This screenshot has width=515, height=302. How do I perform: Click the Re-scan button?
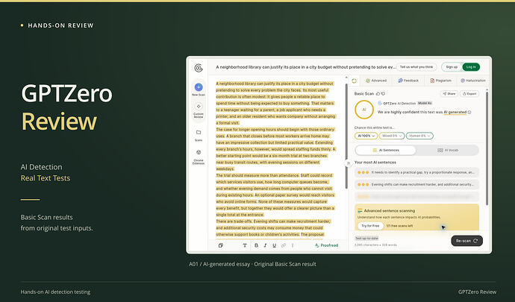(x=466, y=241)
